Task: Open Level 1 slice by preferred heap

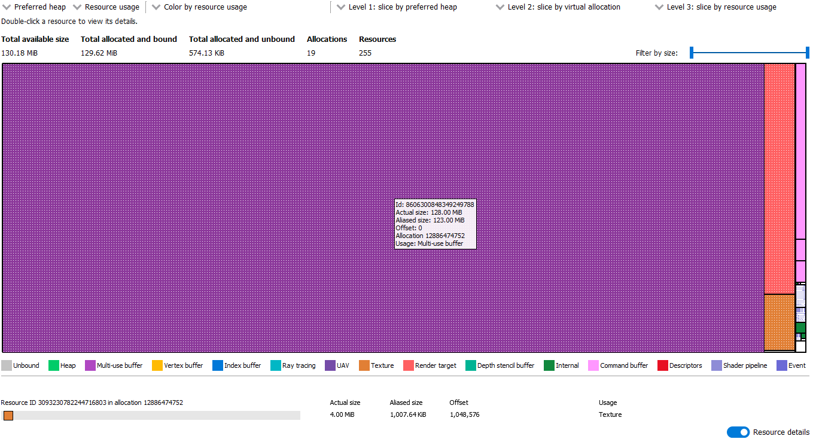Action: (x=397, y=7)
